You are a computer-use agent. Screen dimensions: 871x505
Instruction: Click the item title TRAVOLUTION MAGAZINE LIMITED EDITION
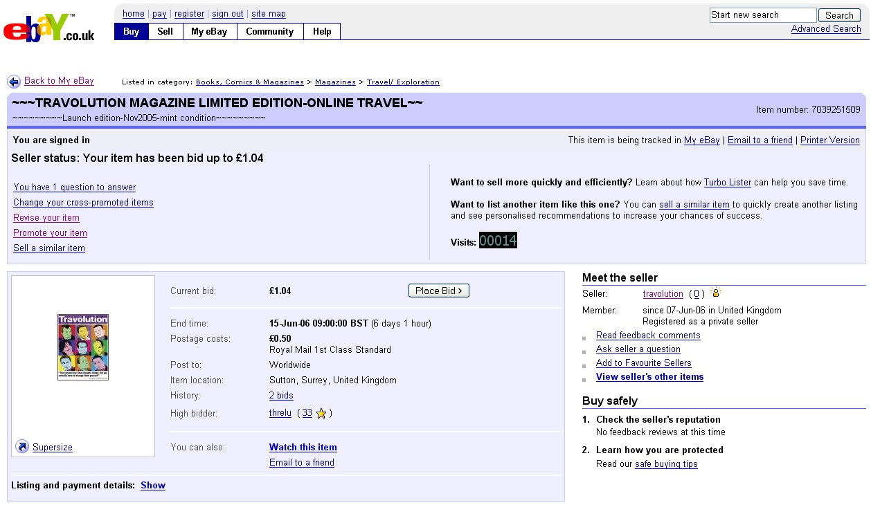(217, 103)
